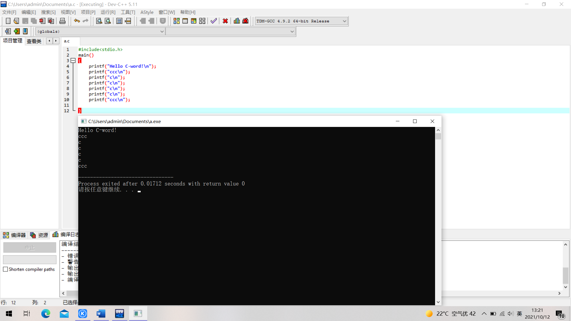This screenshot has width=571, height=321.
Task: Expand the (globals) scope dropdown
Action: [x=162, y=32]
